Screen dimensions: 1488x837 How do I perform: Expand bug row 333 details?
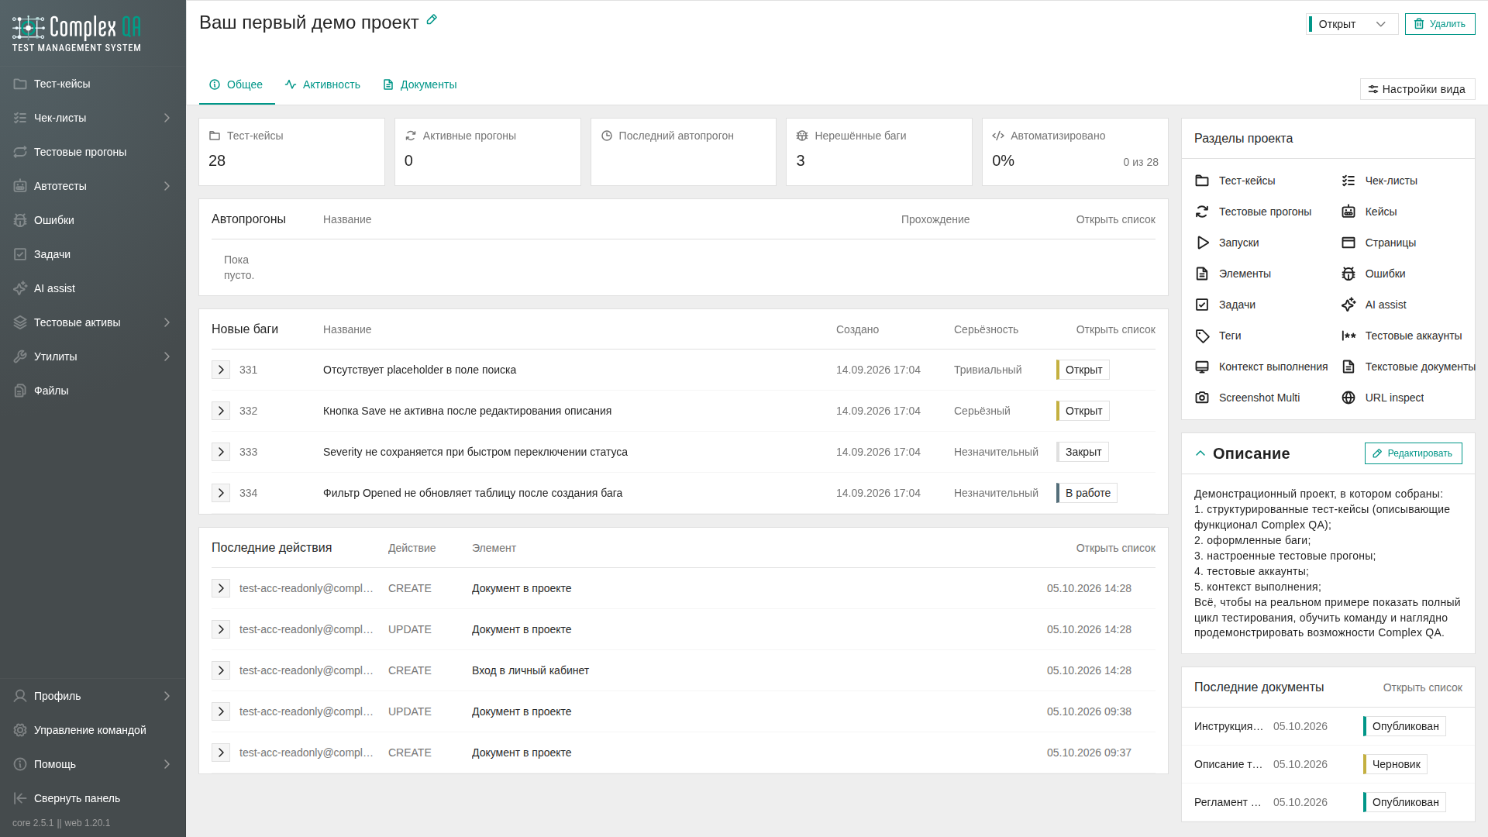pyautogui.click(x=221, y=452)
